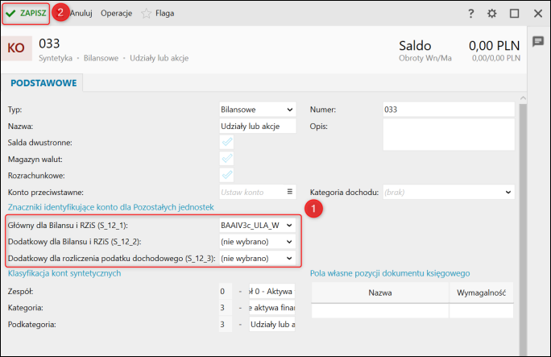Open settings gear icon
Image resolution: width=551 pixels, height=357 pixels.
tap(492, 14)
